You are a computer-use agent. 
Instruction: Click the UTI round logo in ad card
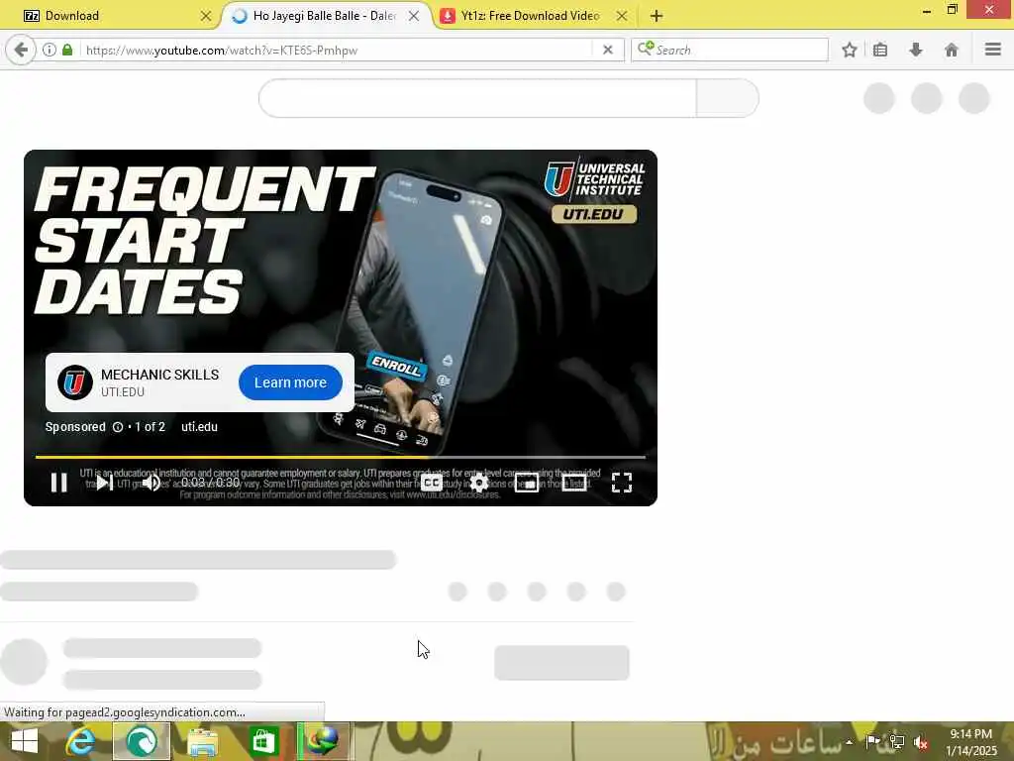tap(75, 382)
